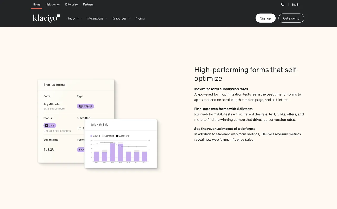337x209 pixels.
Task: Click the Log in link
Action: pos(295,4)
